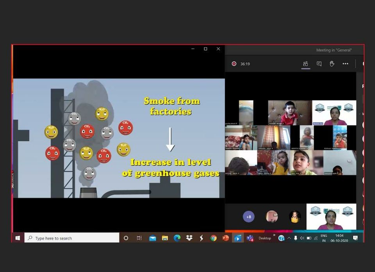Show the participants panel in Teams
This screenshot has height=272, width=375.
(x=305, y=64)
